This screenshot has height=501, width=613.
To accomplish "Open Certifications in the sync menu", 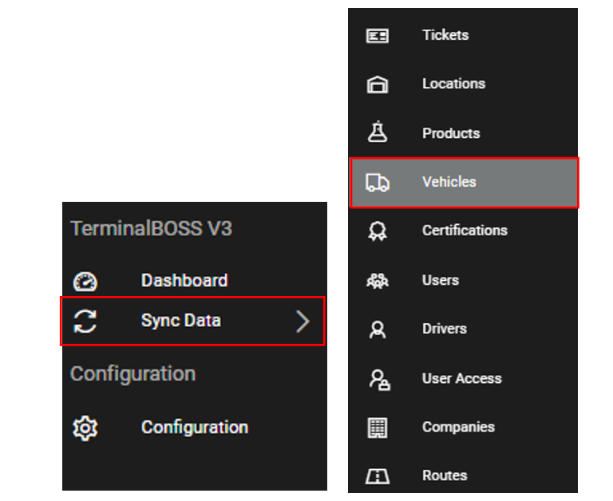I will 463,231.
